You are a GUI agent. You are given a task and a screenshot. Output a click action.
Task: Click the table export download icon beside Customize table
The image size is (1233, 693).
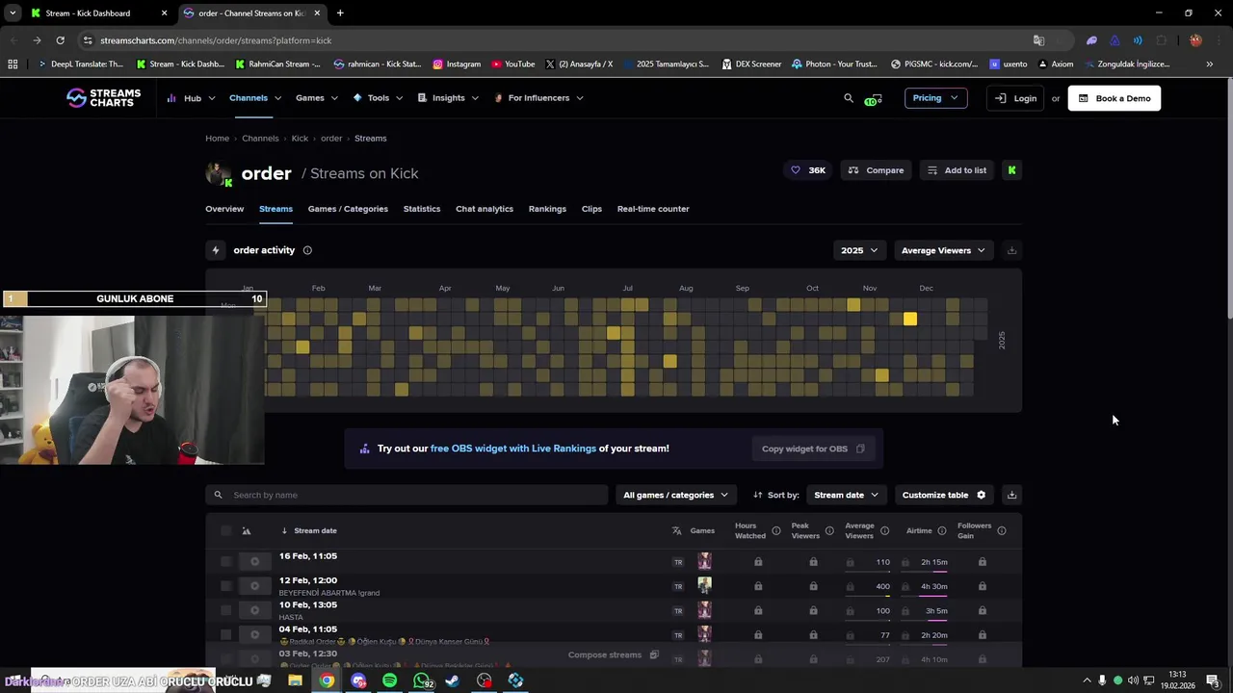[1011, 495]
